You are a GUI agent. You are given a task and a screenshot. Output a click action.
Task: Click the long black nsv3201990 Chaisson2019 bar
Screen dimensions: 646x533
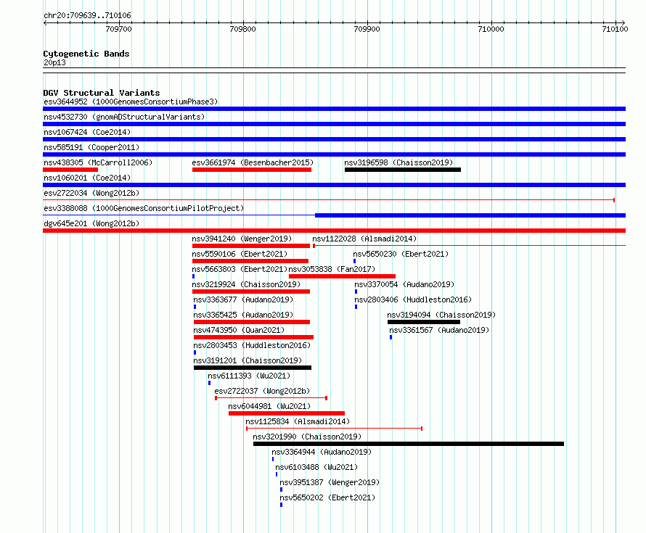(408, 444)
